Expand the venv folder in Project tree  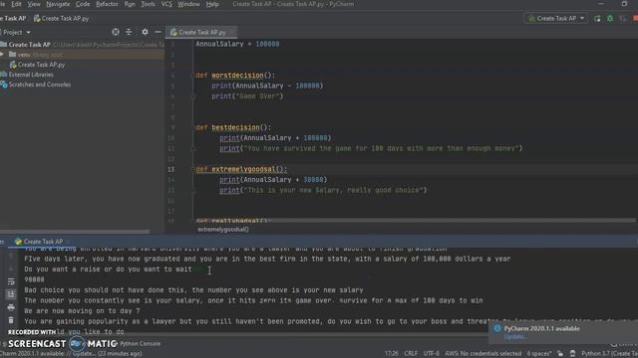click(2, 55)
